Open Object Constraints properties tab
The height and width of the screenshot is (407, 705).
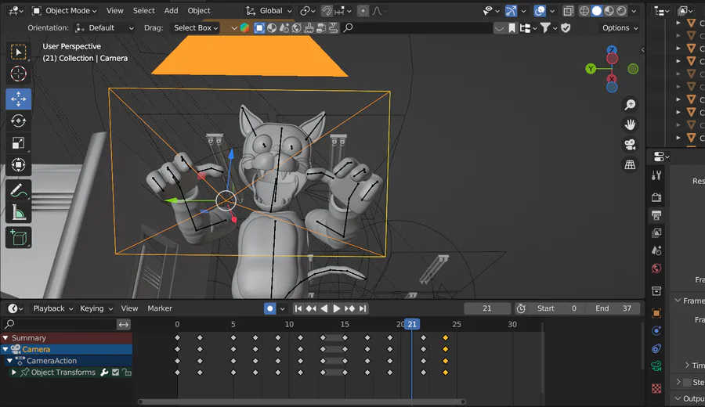pos(656,348)
